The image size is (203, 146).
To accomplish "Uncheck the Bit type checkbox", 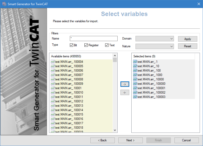I will (x=72, y=45).
